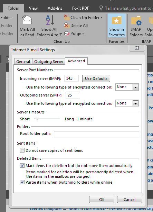Click the Tell me lightbulb icon
The height and width of the screenshot is (212, 153).
click(101, 8)
